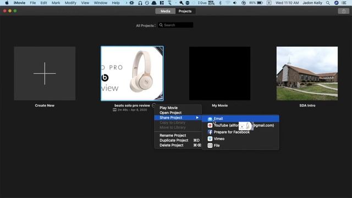This screenshot has height=198, width=352.
Task: Open the All Projects filter dropdown
Action: 146,26
